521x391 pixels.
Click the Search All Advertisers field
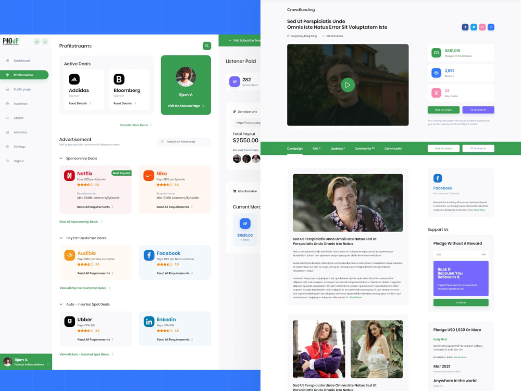184,142
